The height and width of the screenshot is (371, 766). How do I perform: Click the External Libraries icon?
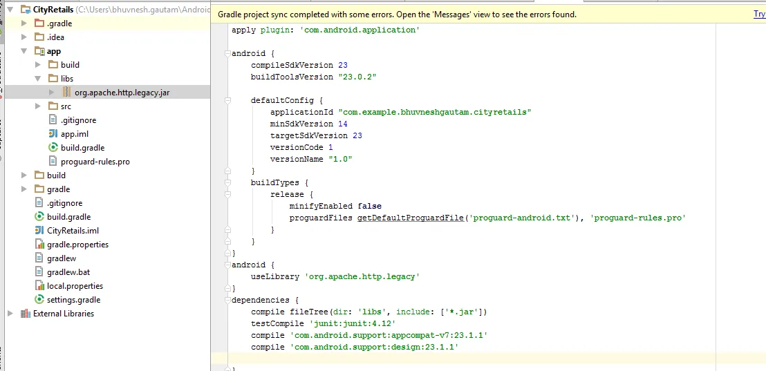click(26, 314)
